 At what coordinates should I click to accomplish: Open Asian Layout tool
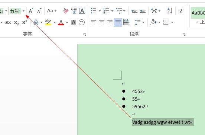click(x=154, y=11)
